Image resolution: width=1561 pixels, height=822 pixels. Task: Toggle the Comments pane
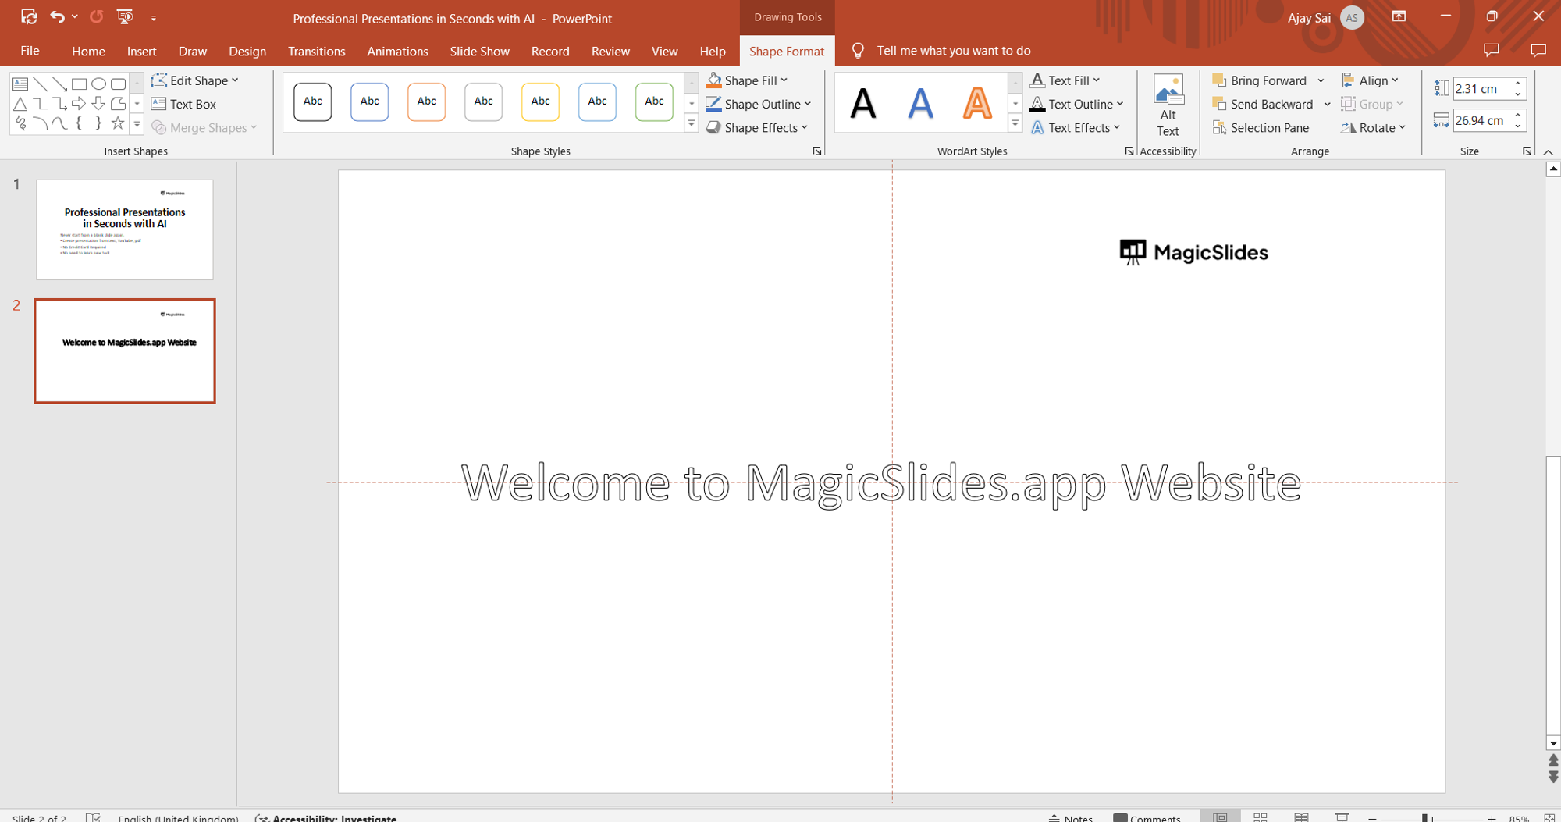tap(1147, 817)
